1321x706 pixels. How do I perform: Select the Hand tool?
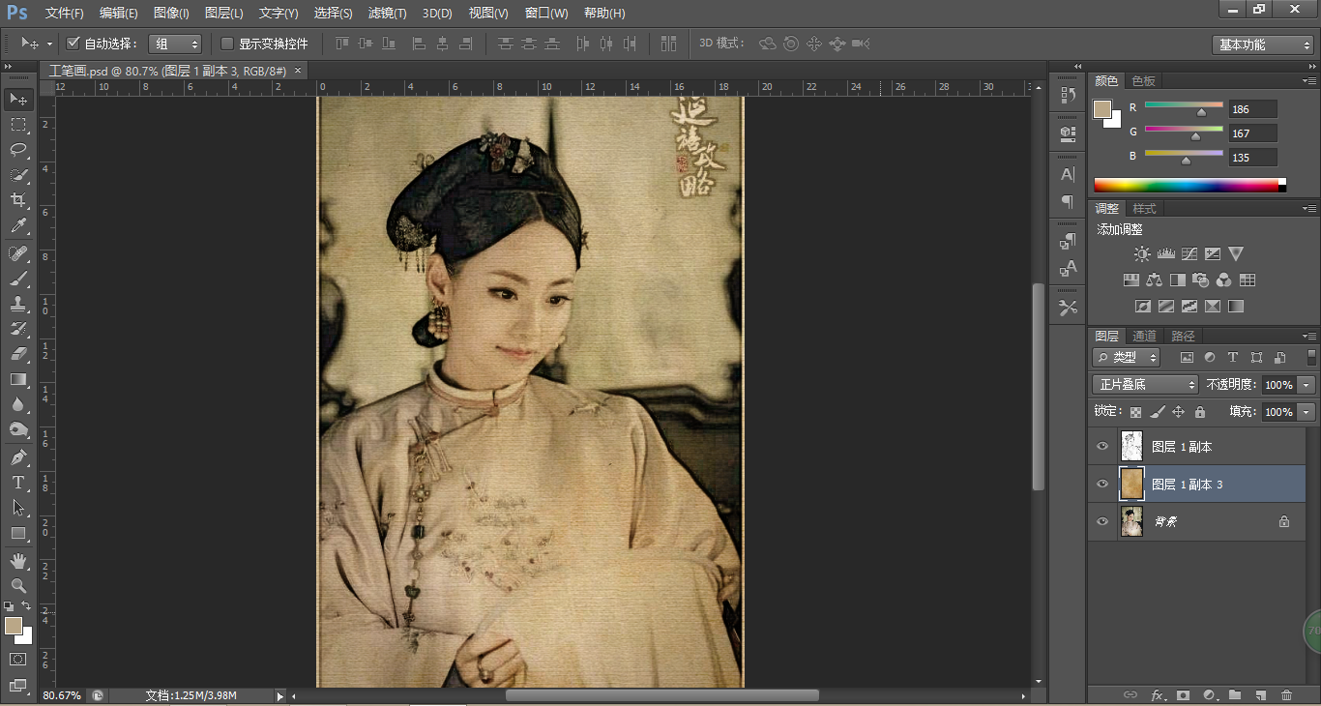(x=18, y=561)
